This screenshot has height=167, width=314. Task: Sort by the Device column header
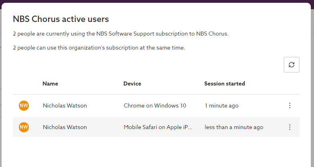pos(132,83)
